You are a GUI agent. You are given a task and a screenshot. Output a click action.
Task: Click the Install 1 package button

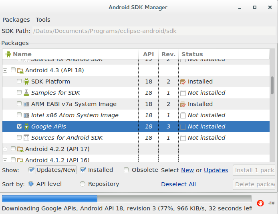[x=254, y=170]
